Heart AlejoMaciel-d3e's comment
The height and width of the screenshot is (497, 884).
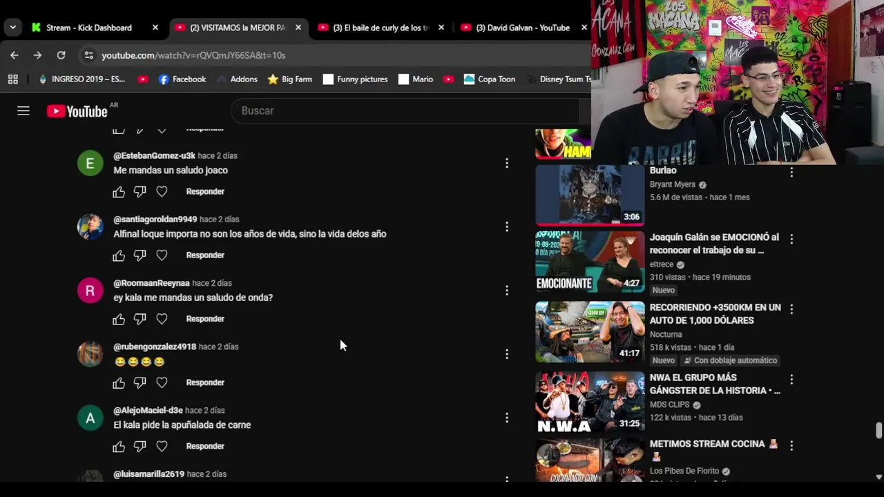click(x=162, y=446)
